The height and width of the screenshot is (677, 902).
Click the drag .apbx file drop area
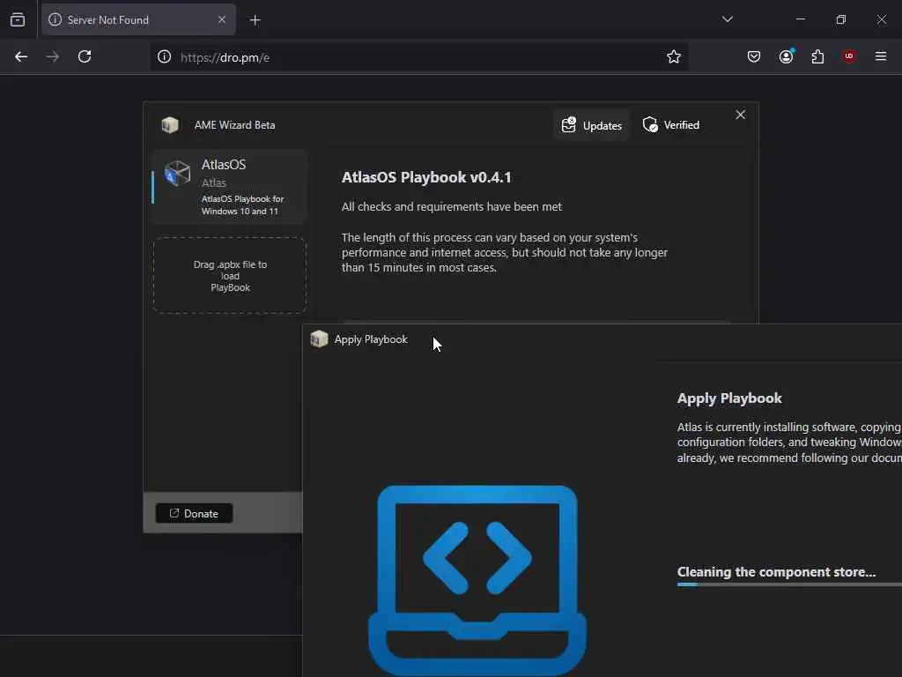(230, 276)
